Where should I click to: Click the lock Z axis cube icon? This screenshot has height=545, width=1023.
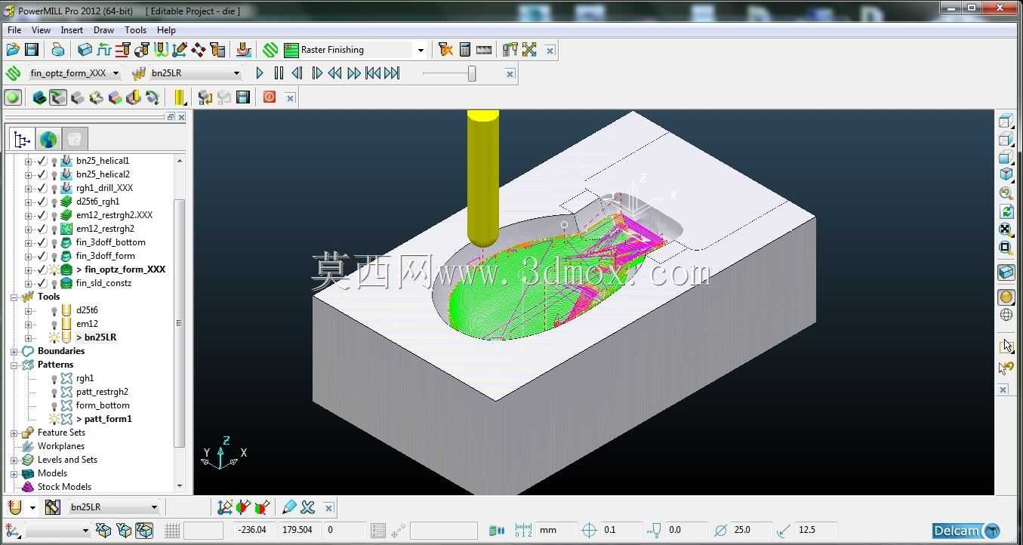pos(143,531)
